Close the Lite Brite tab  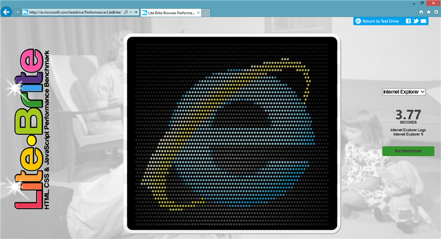[197, 12]
